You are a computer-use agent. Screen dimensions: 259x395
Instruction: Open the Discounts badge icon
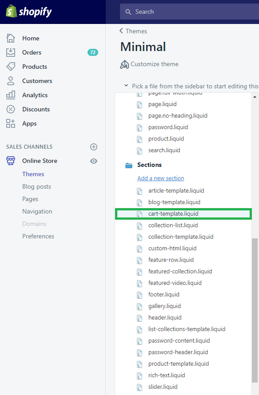pos(11,109)
